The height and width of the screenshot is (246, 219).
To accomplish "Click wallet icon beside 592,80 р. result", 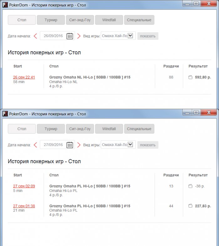I will click(x=191, y=77).
